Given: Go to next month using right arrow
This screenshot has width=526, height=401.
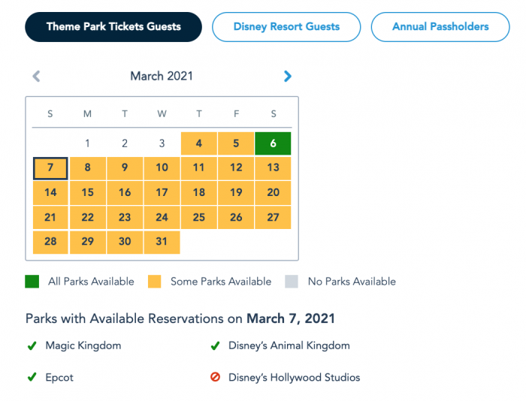Looking at the screenshot, I should (287, 76).
